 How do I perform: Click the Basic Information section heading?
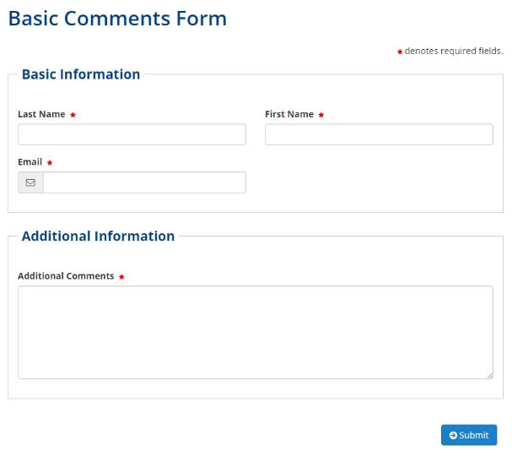[x=81, y=74]
